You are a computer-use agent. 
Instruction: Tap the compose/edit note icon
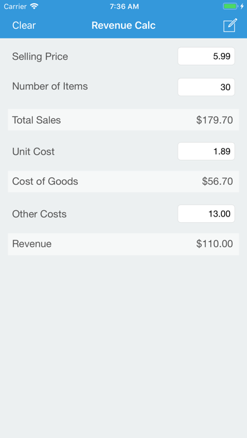click(230, 25)
